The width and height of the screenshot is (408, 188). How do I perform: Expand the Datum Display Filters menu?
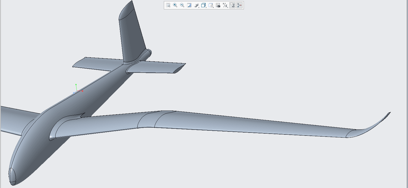[225, 5]
